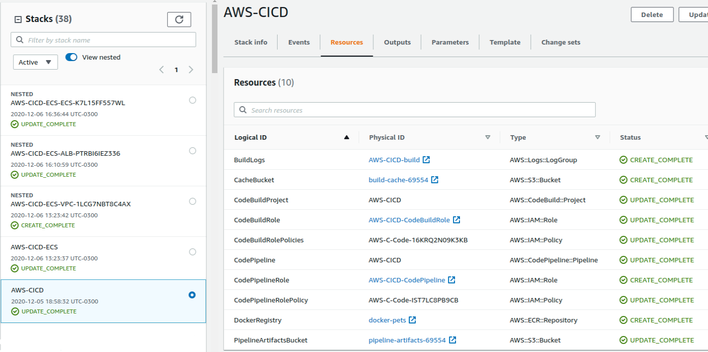708x352 pixels.
Task: Click the page number 1 indicator
Action: 176,70
